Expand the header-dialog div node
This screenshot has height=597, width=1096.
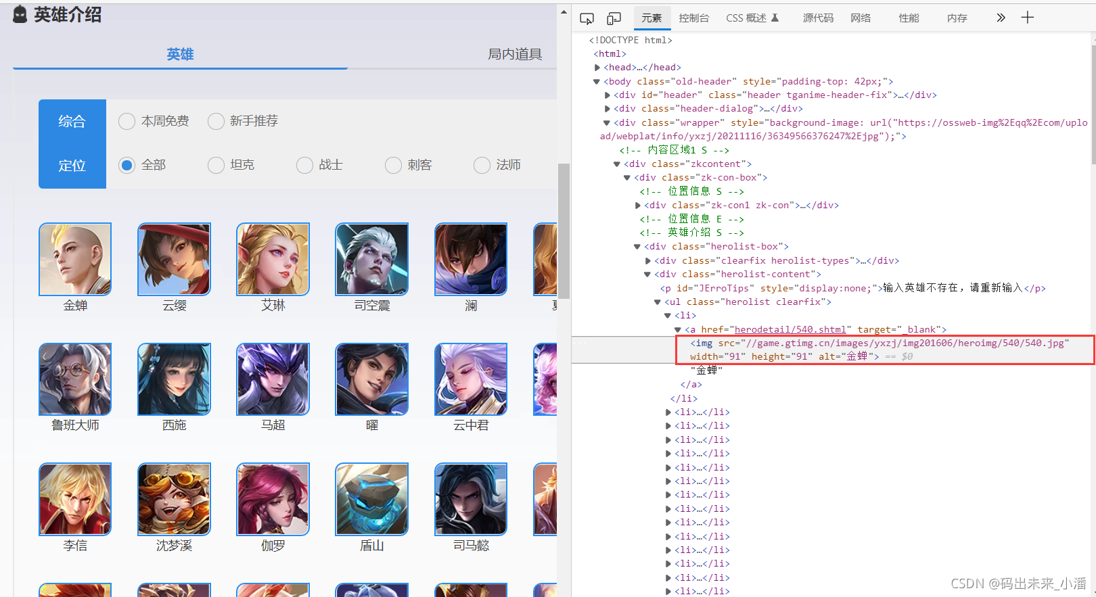(608, 109)
